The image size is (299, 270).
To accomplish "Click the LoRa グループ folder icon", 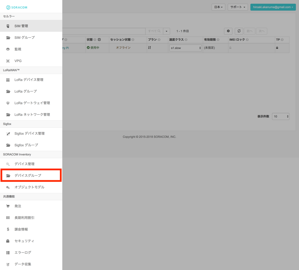I will click(8, 92).
